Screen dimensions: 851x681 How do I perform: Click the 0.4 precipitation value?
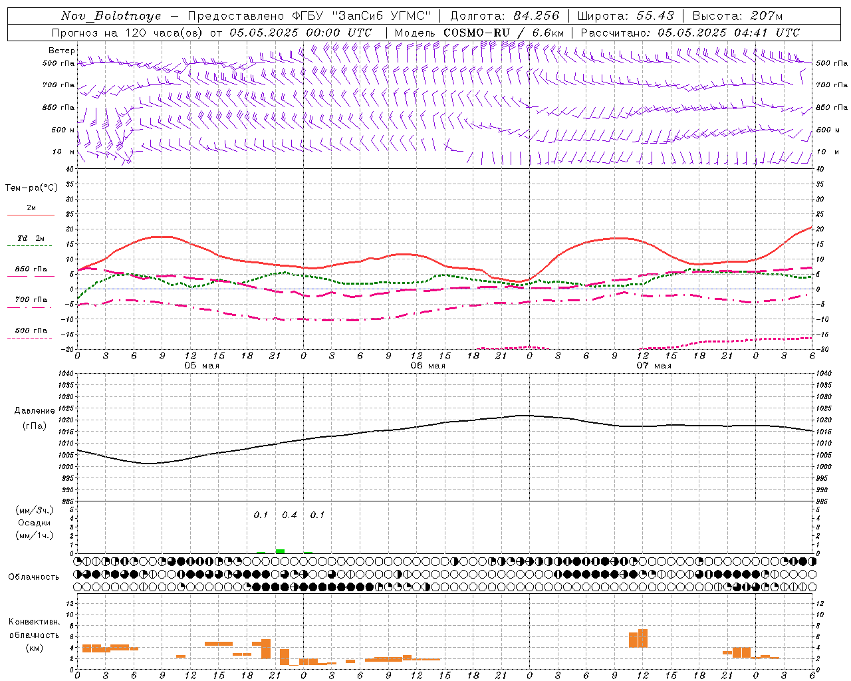tap(289, 515)
